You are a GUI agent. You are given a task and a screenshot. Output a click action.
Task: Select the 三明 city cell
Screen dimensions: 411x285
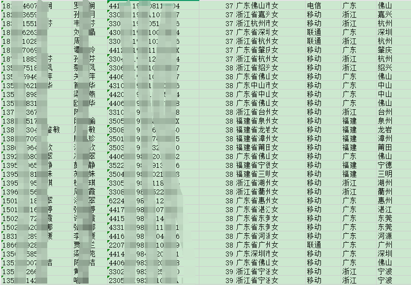385,174
